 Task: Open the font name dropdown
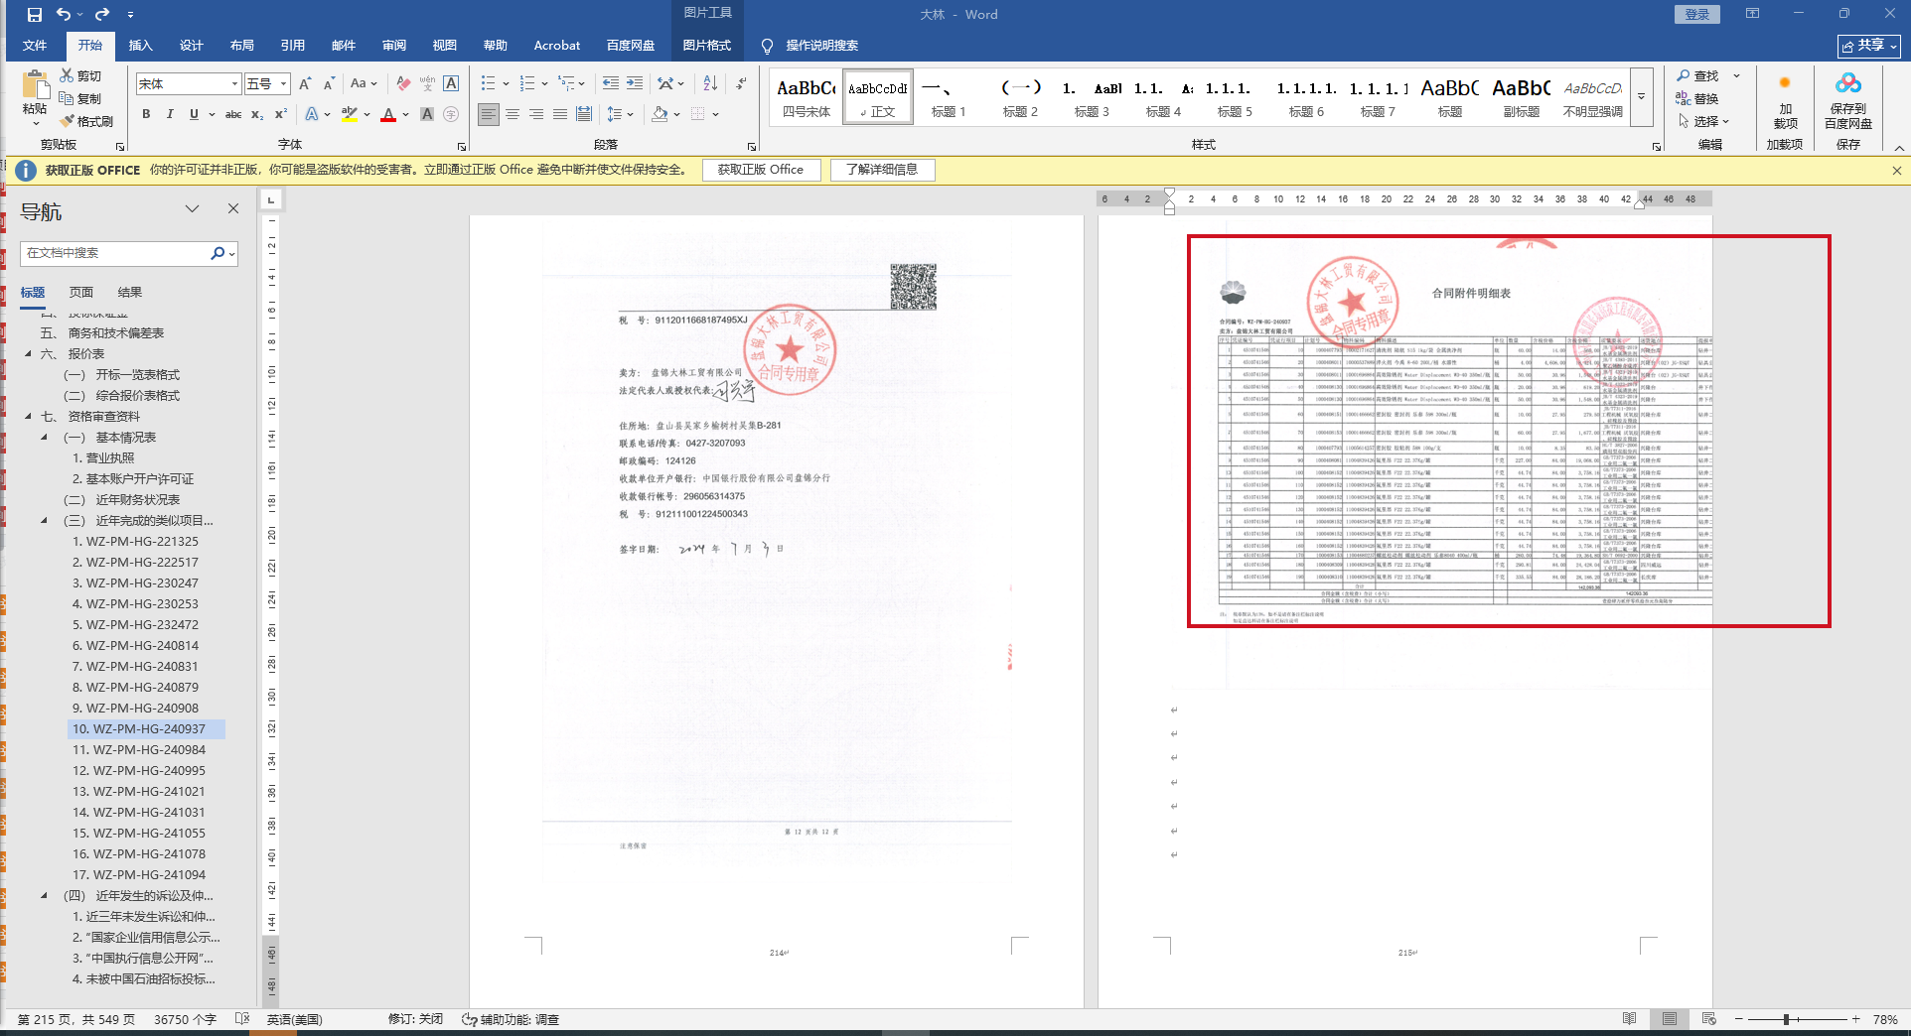click(x=234, y=84)
